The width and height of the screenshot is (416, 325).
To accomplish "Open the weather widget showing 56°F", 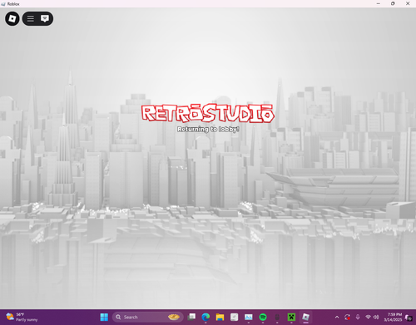I will click(x=22, y=317).
